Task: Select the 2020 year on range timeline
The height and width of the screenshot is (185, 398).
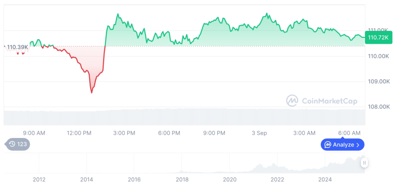Action: point(230,179)
